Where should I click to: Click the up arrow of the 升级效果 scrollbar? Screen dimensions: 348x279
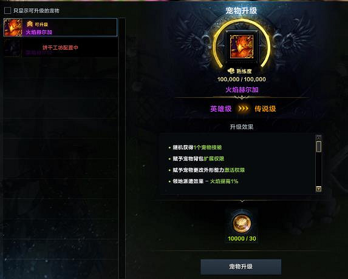[318, 138]
